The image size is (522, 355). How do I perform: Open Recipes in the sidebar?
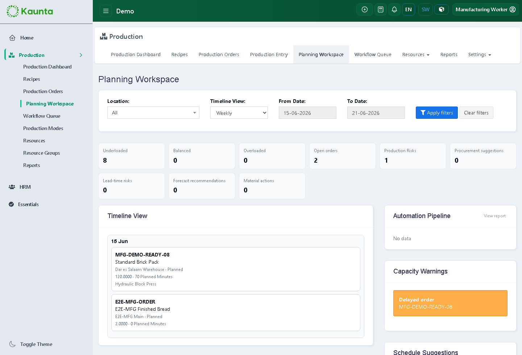[x=32, y=79]
